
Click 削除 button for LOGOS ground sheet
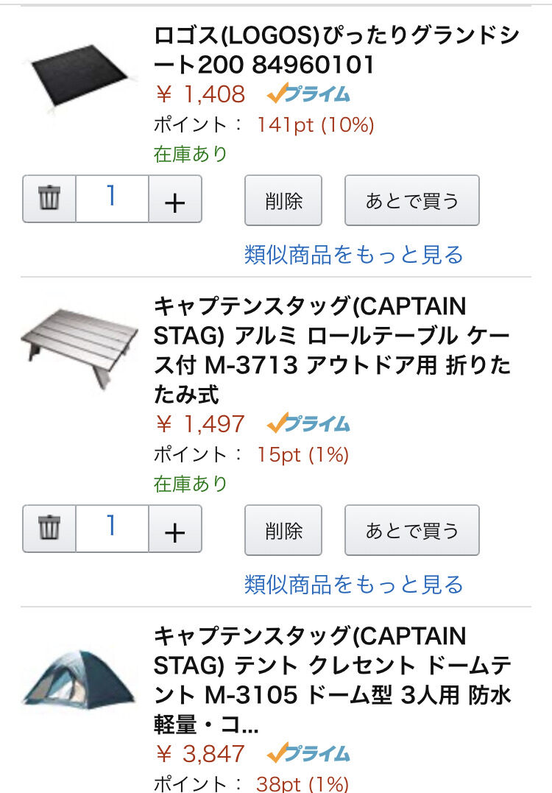(x=283, y=200)
